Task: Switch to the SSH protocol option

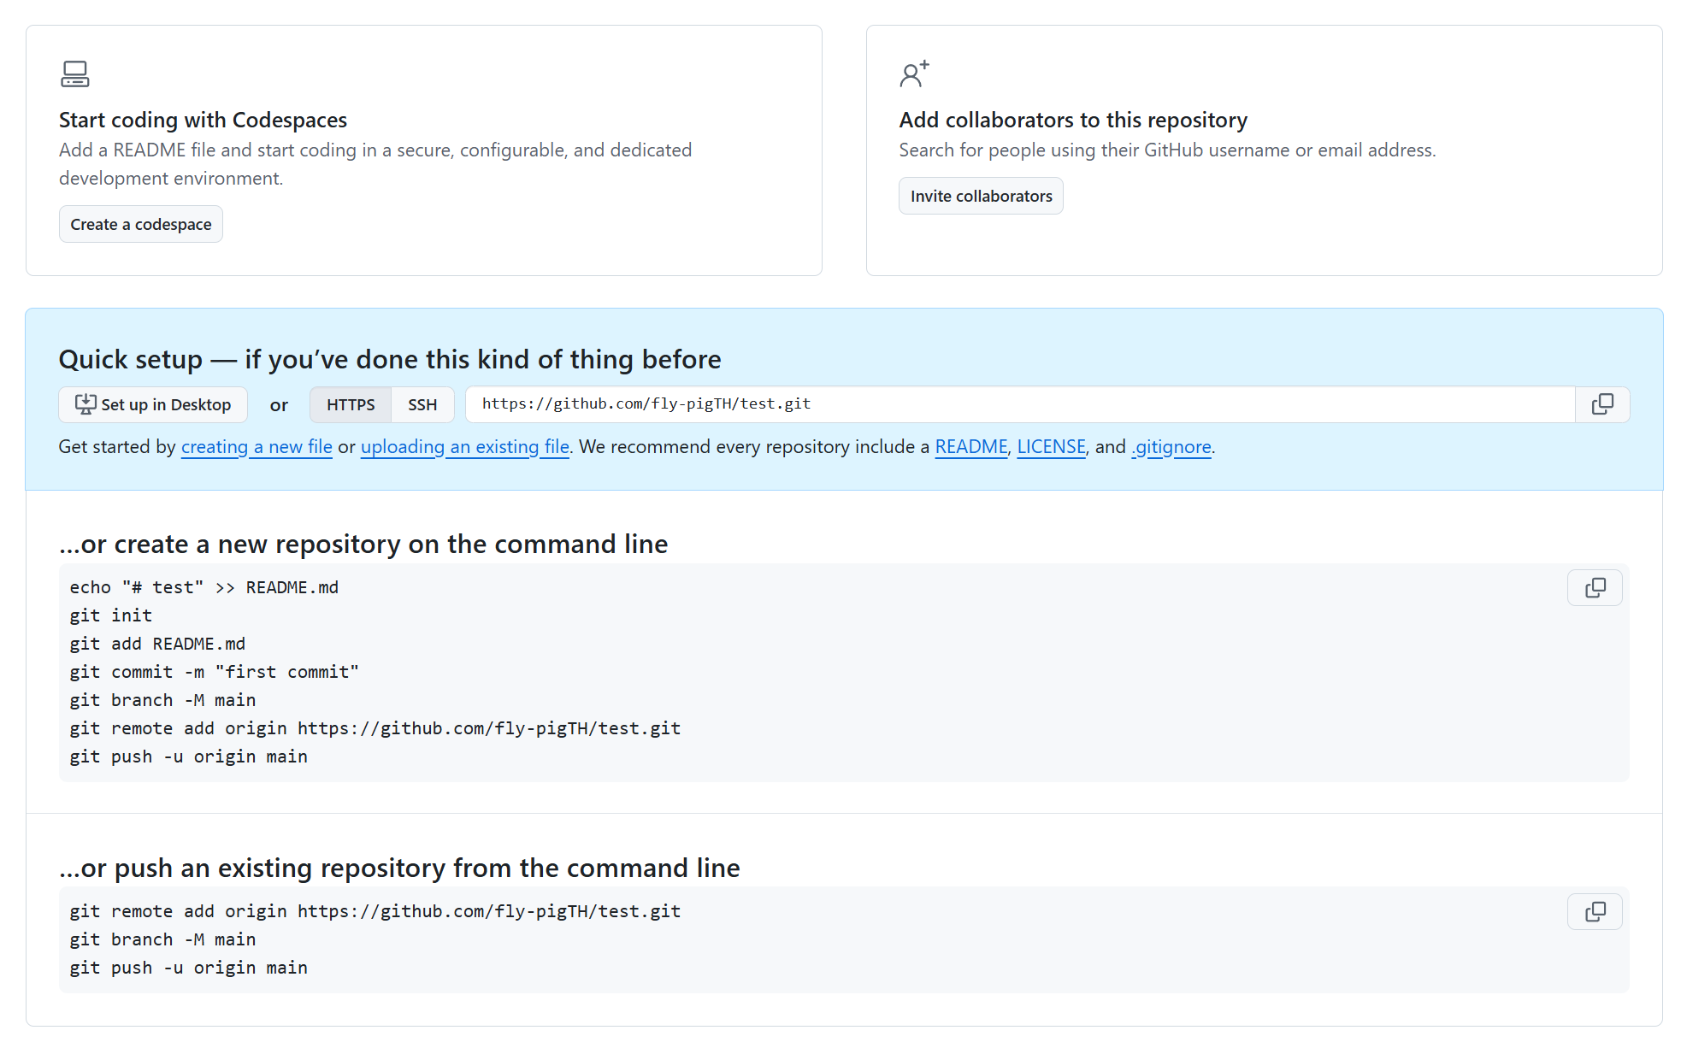Action: 422,405
